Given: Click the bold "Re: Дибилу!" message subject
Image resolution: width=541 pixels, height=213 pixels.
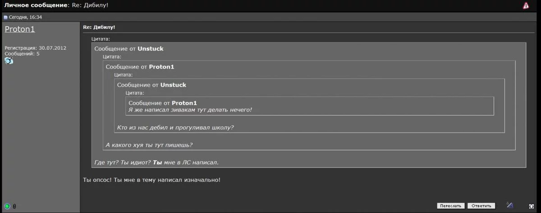Looking at the screenshot, I should 99,28.
